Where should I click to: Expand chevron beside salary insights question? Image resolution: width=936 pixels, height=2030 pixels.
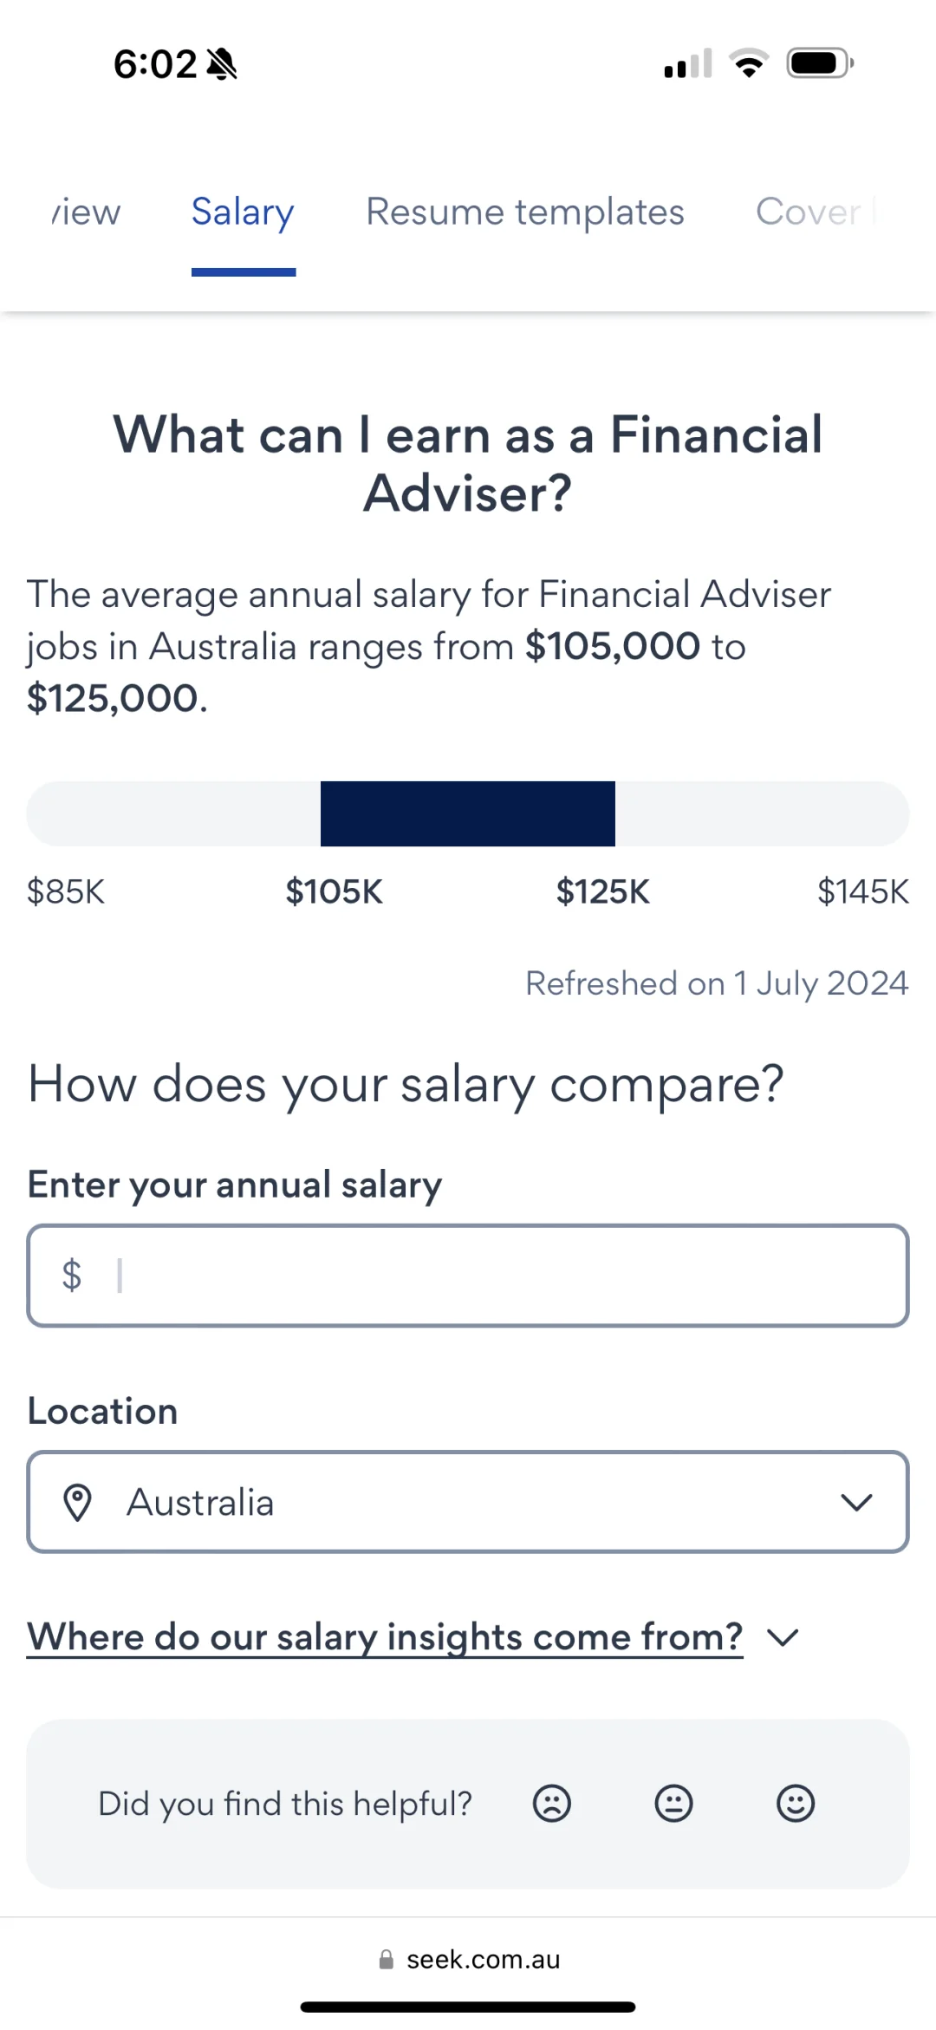[783, 1637]
